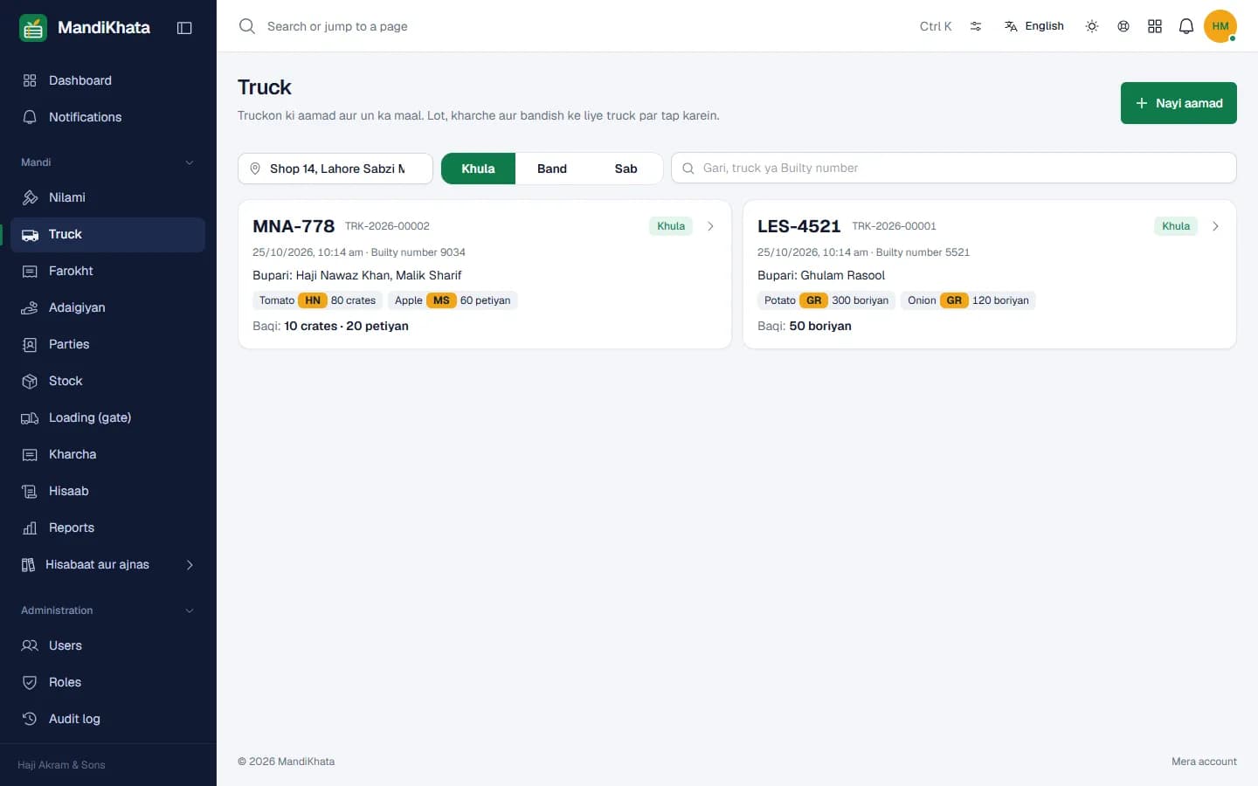
Task: Collapse the sidebar panel toggle
Action: coord(184,28)
